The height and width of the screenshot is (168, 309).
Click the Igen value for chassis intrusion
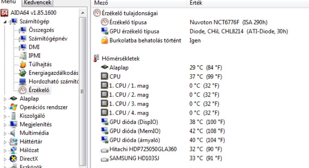(195, 41)
